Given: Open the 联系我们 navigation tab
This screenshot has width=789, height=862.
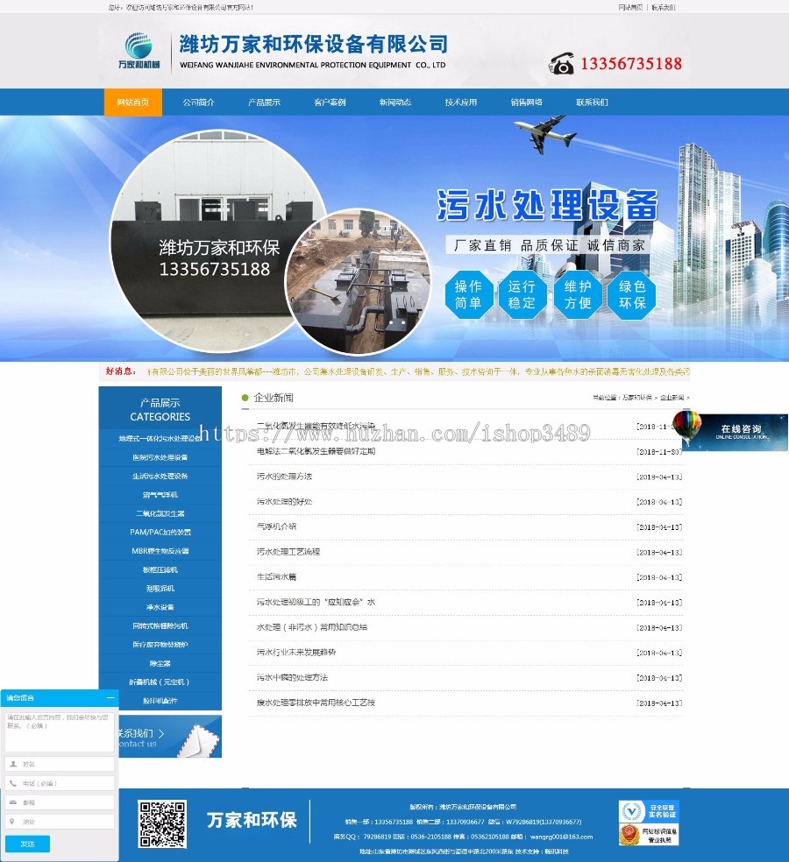Looking at the screenshot, I should (x=592, y=102).
